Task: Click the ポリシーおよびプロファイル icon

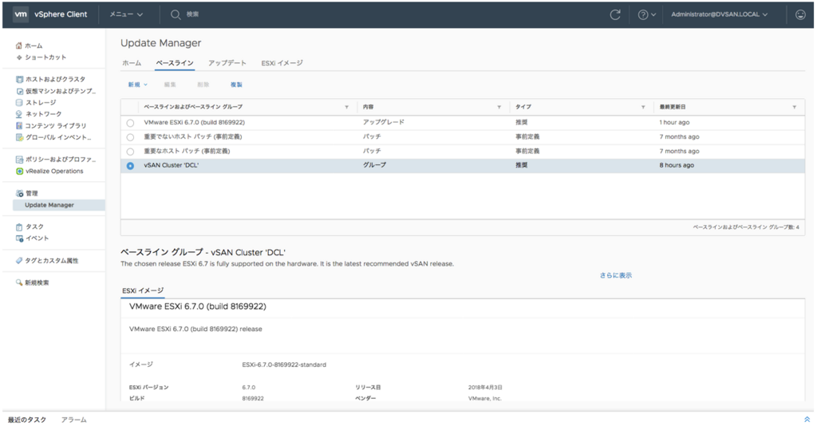Action: tap(19, 160)
